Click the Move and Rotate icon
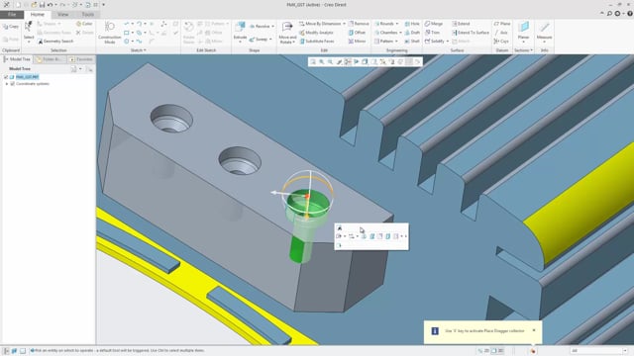Screen dimensions: 634x356 (287, 28)
